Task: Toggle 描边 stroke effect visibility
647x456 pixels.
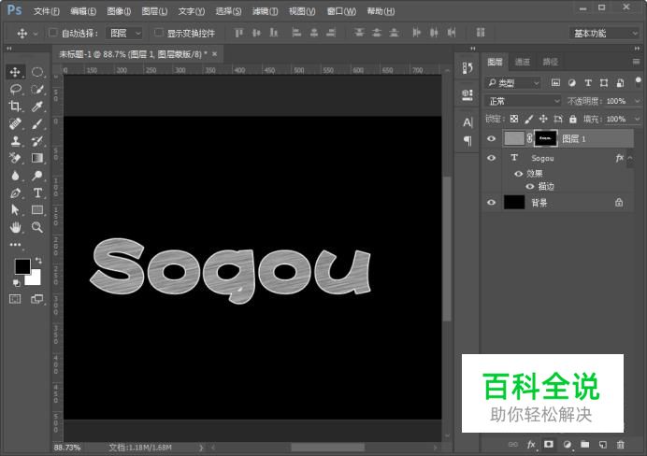Action: pyautogui.click(x=530, y=186)
